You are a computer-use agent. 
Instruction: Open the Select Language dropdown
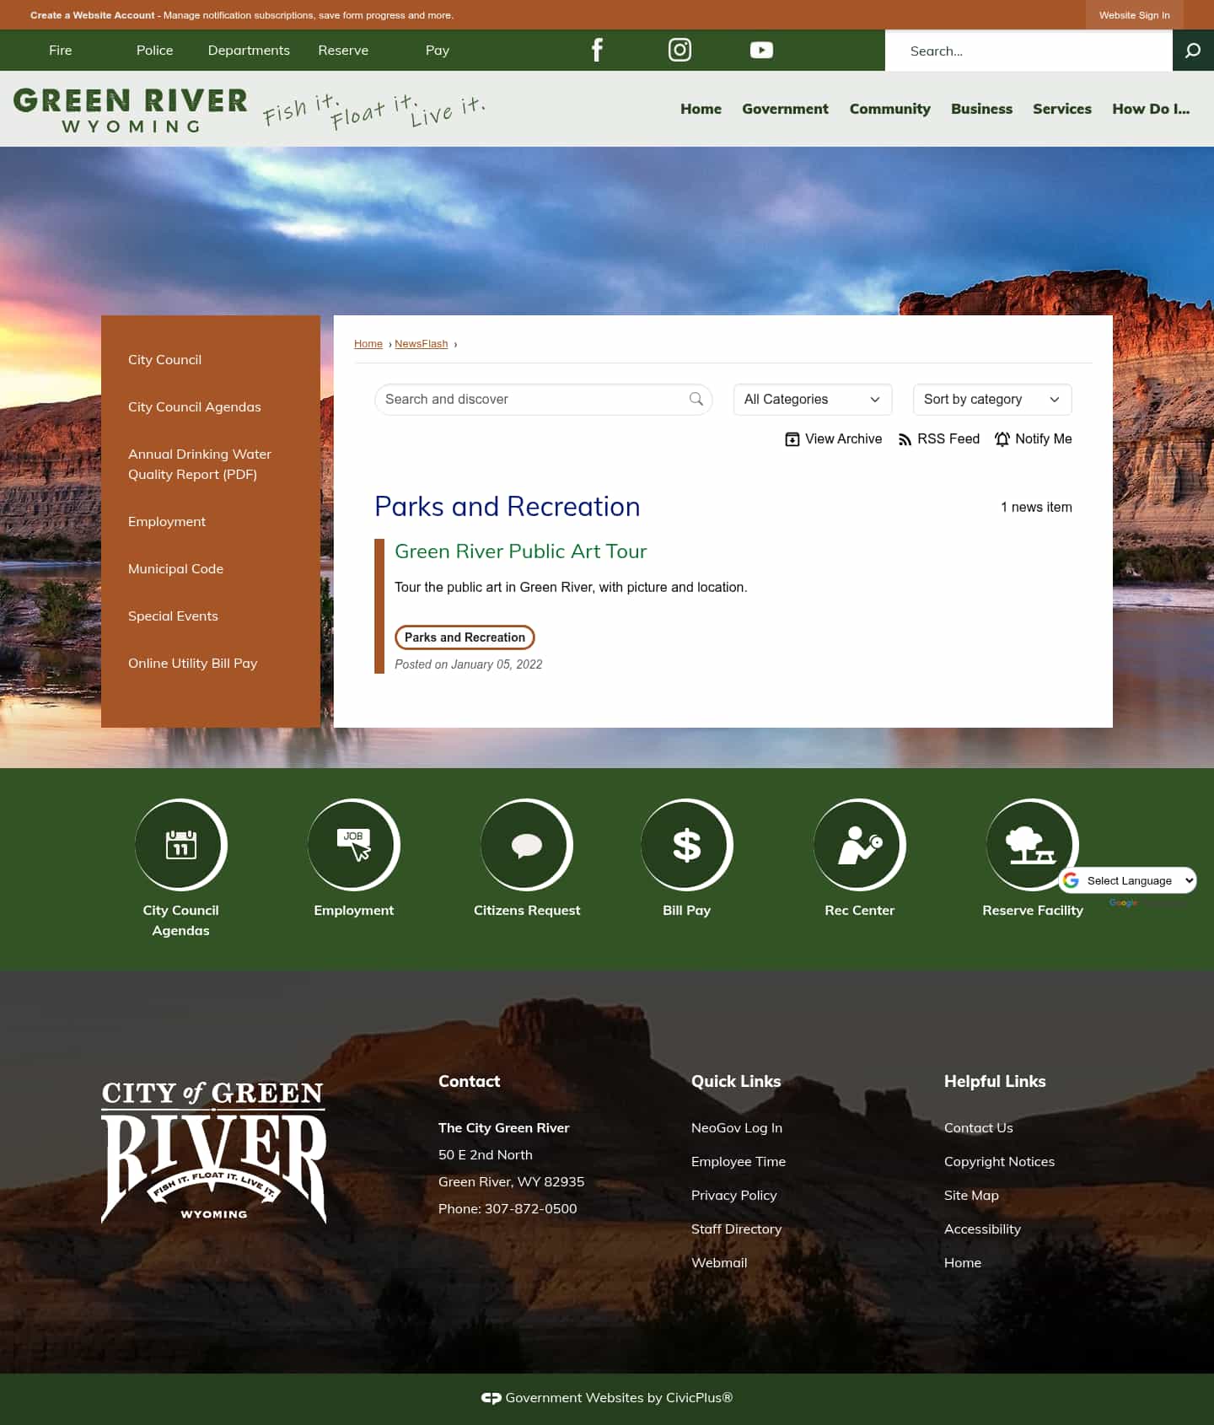coord(1128,880)
